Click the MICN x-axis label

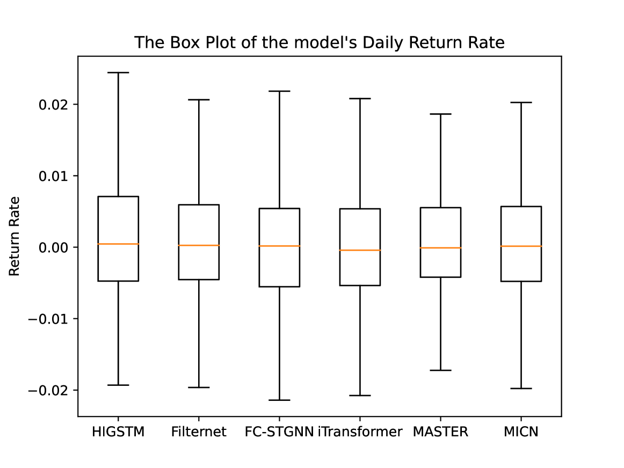click(521, 432)
